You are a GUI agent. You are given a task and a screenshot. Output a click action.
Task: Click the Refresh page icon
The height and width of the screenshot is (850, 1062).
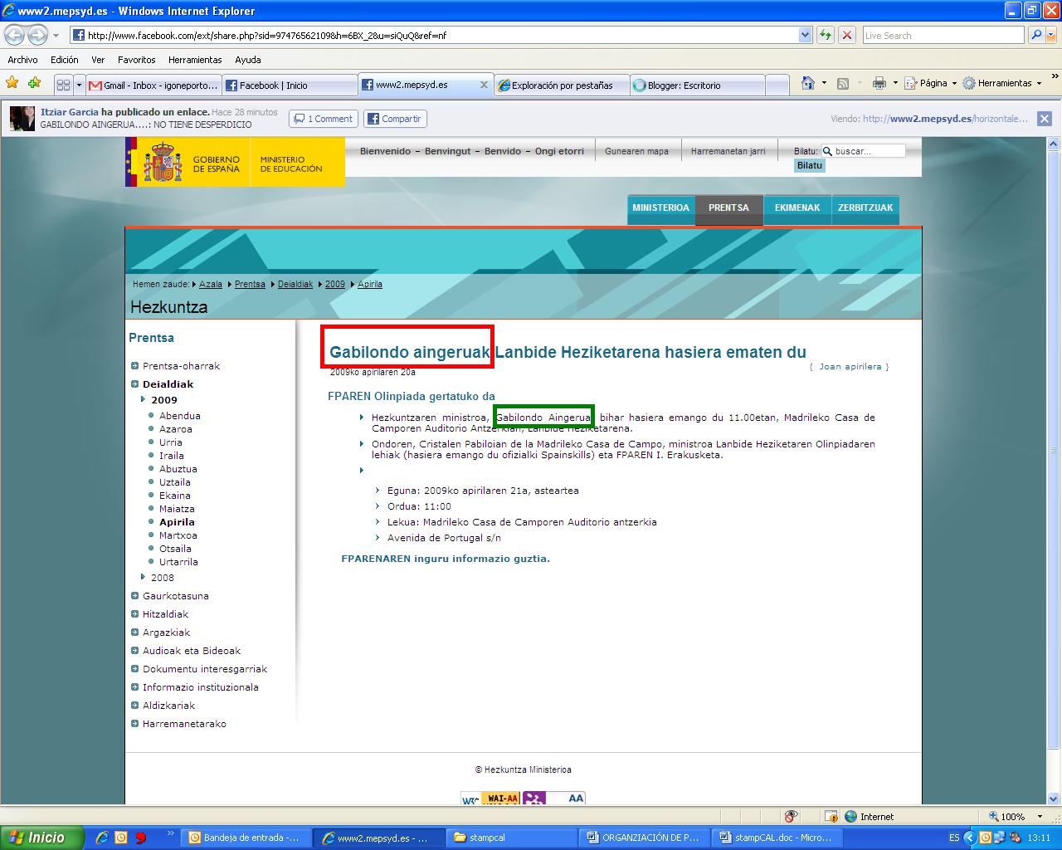(826, 35)
